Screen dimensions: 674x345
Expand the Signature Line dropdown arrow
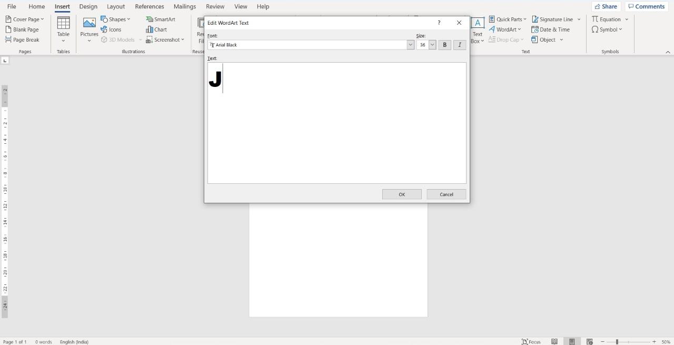click(x=579, y=19)
